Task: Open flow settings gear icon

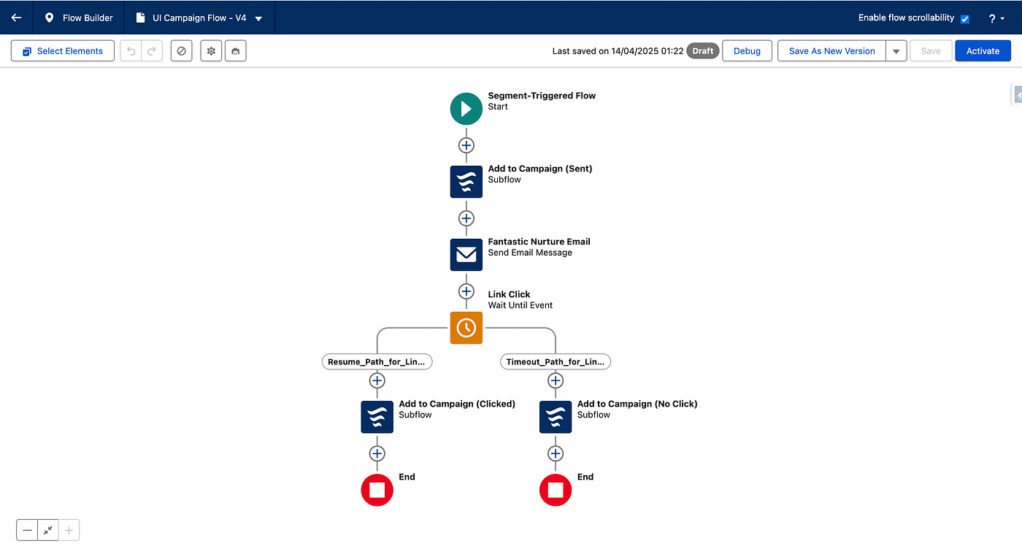Action: coord(211,51)
